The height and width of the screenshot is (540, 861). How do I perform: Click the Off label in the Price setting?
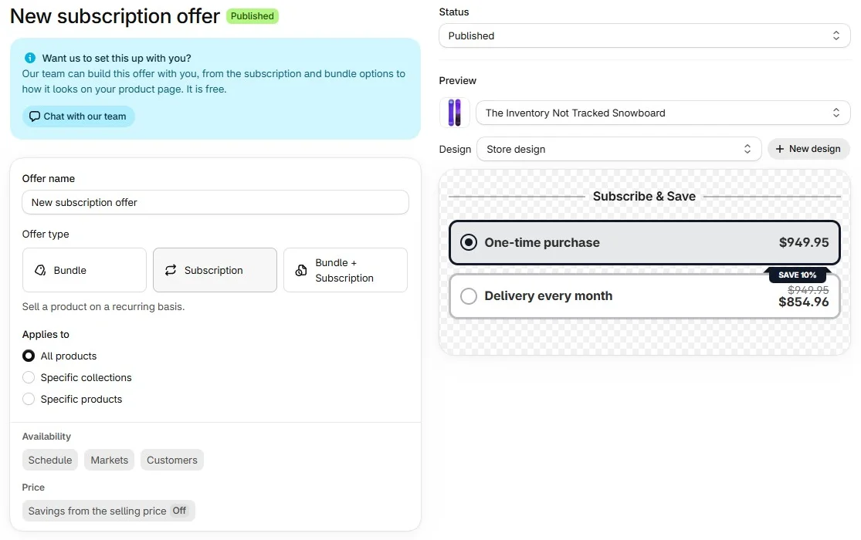(x=179, y=511)
